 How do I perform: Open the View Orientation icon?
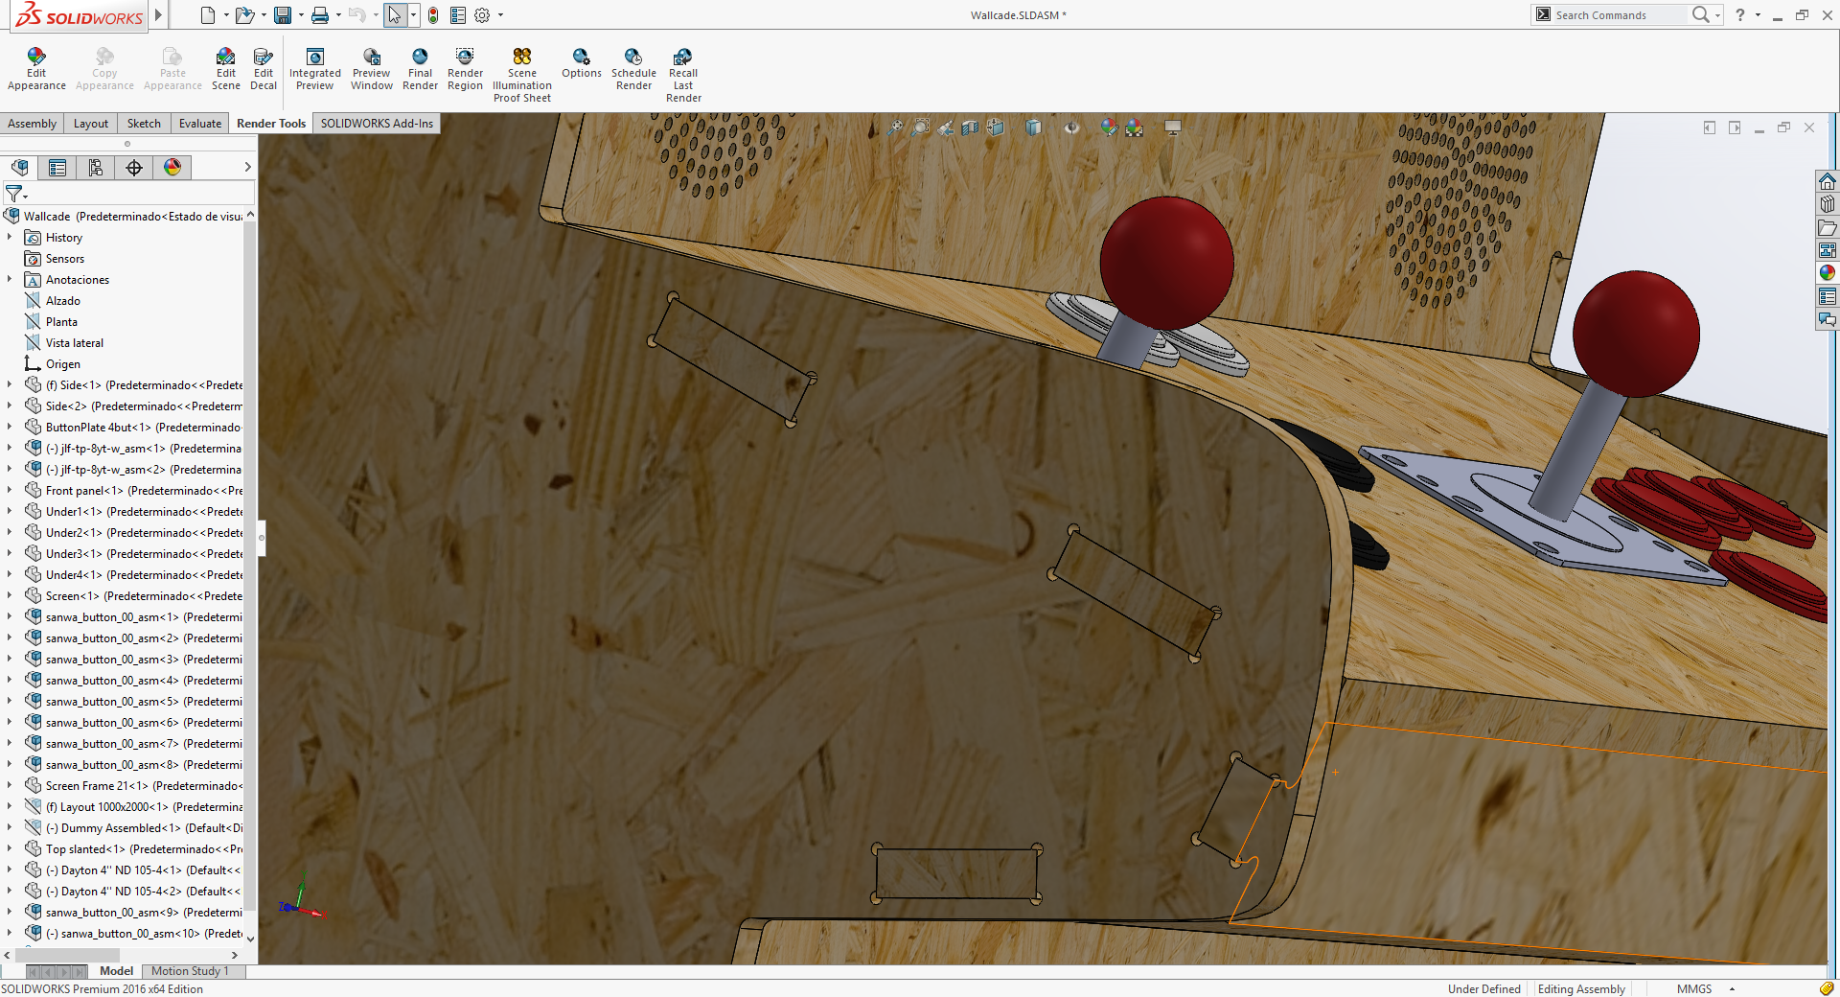coord(996,128)
